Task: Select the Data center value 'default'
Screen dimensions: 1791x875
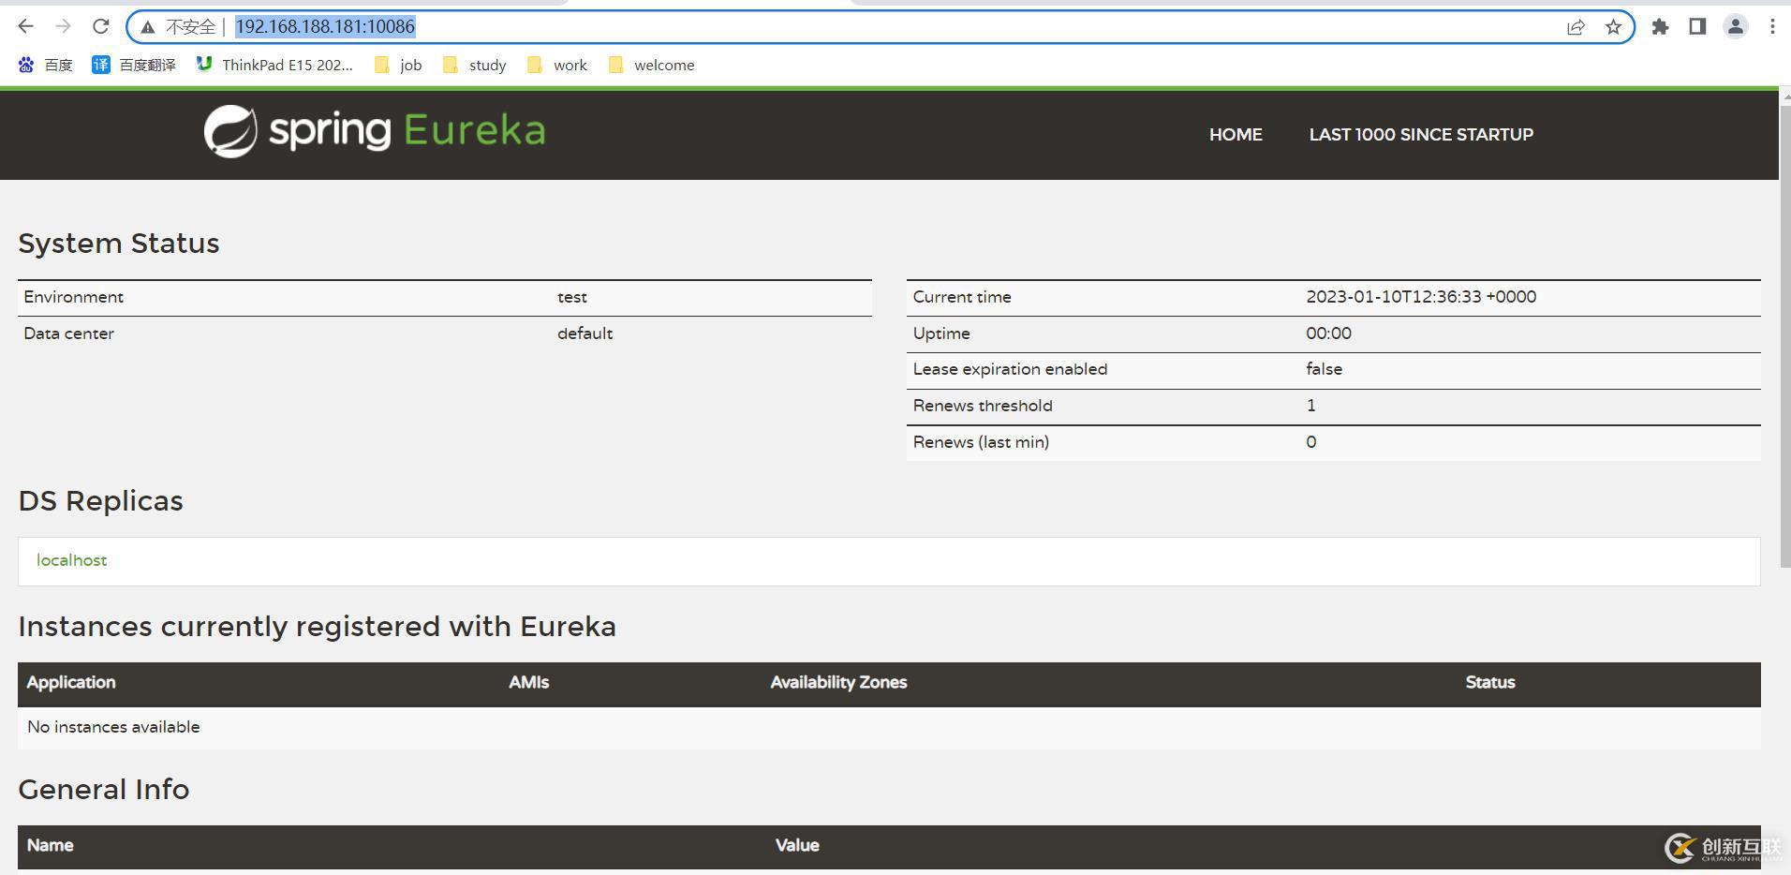Action: point(585,334)
